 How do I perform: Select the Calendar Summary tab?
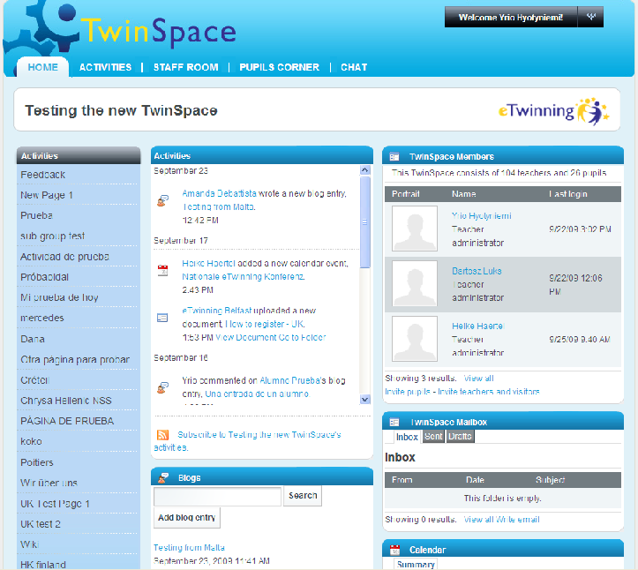(416, 565)
